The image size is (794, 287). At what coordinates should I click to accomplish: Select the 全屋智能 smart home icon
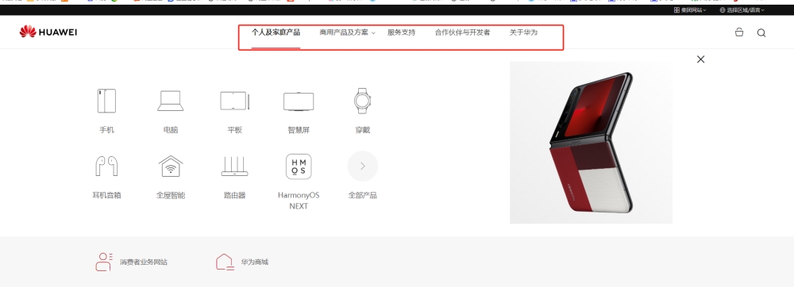click(x=170, y=166)
